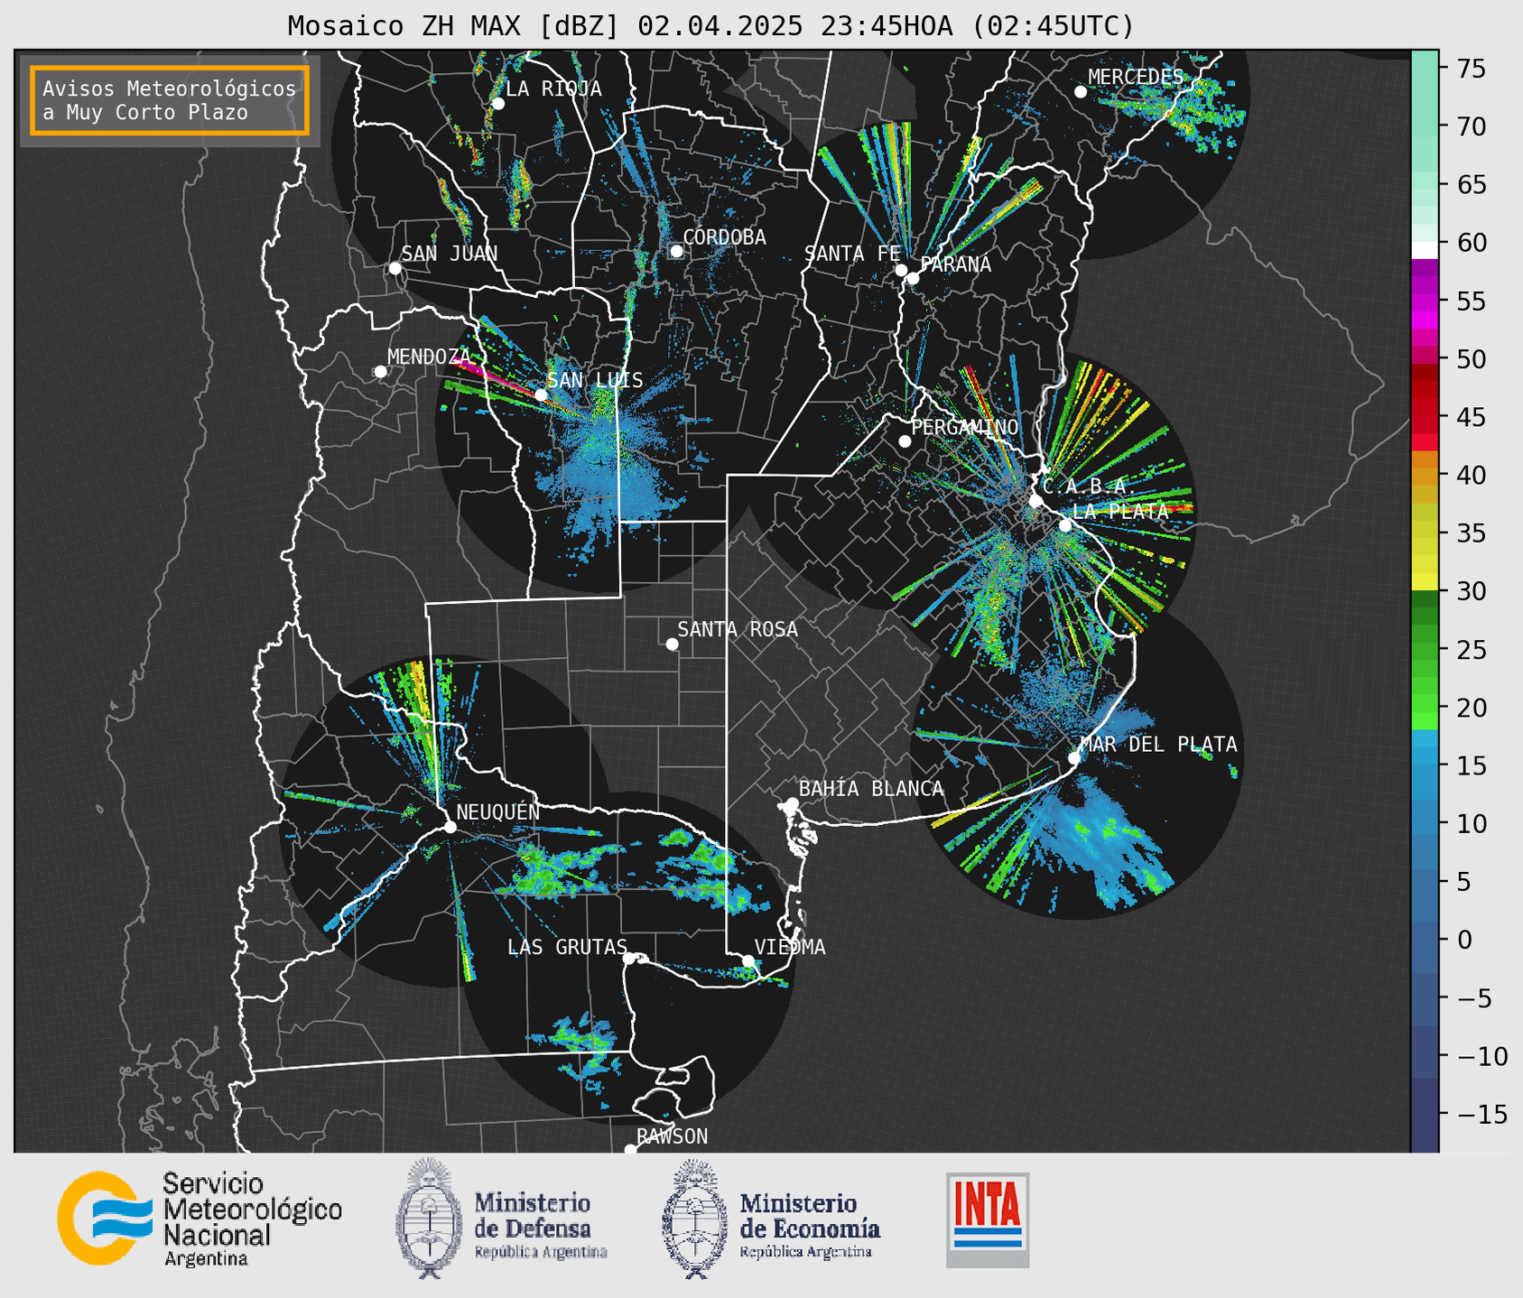Click the PERGAMINO label text
The image size is (1523, 1298).
(x=965, y=427)
